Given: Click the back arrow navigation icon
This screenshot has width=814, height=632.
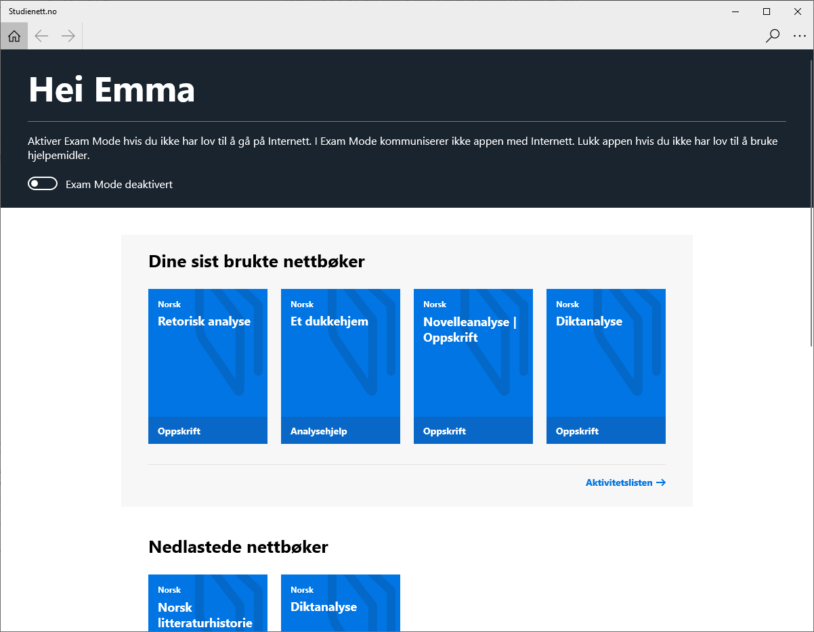Looking at the screenshot, I should coord(41,37).
